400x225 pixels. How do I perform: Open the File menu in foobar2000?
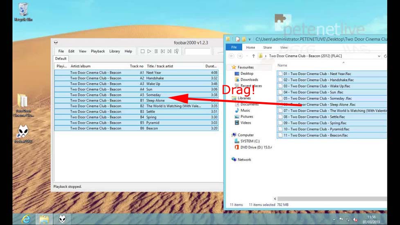click(x=61, y=51)
